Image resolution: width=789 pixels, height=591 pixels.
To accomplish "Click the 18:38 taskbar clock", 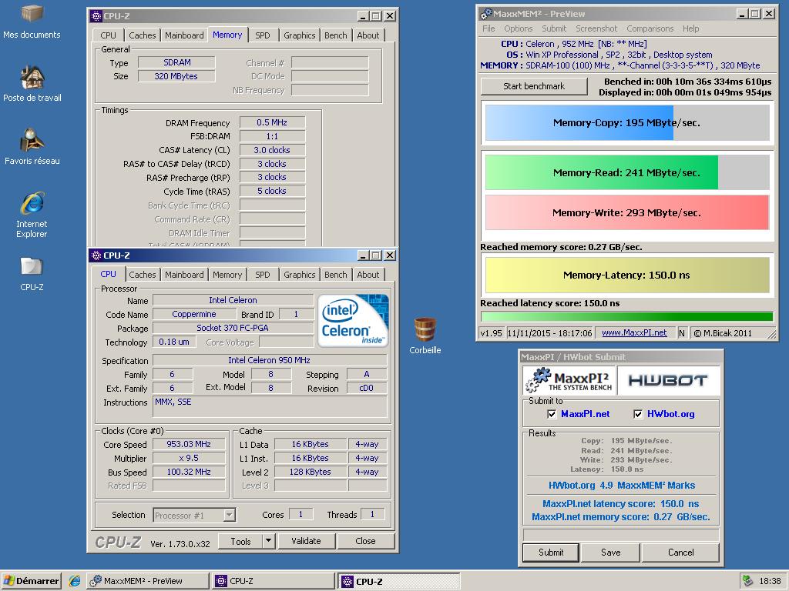I will (x=770, y=581).
